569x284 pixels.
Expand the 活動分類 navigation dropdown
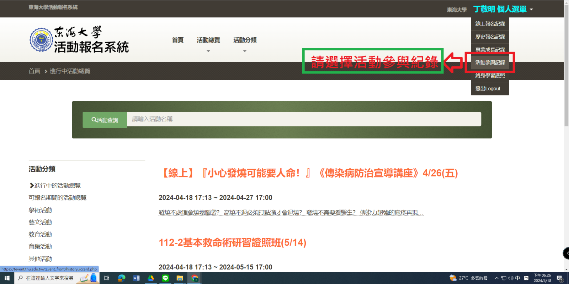[245, 40]
